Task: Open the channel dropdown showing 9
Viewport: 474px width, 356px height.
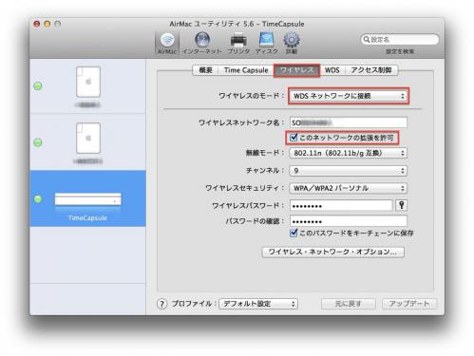Action: (349, 171)
